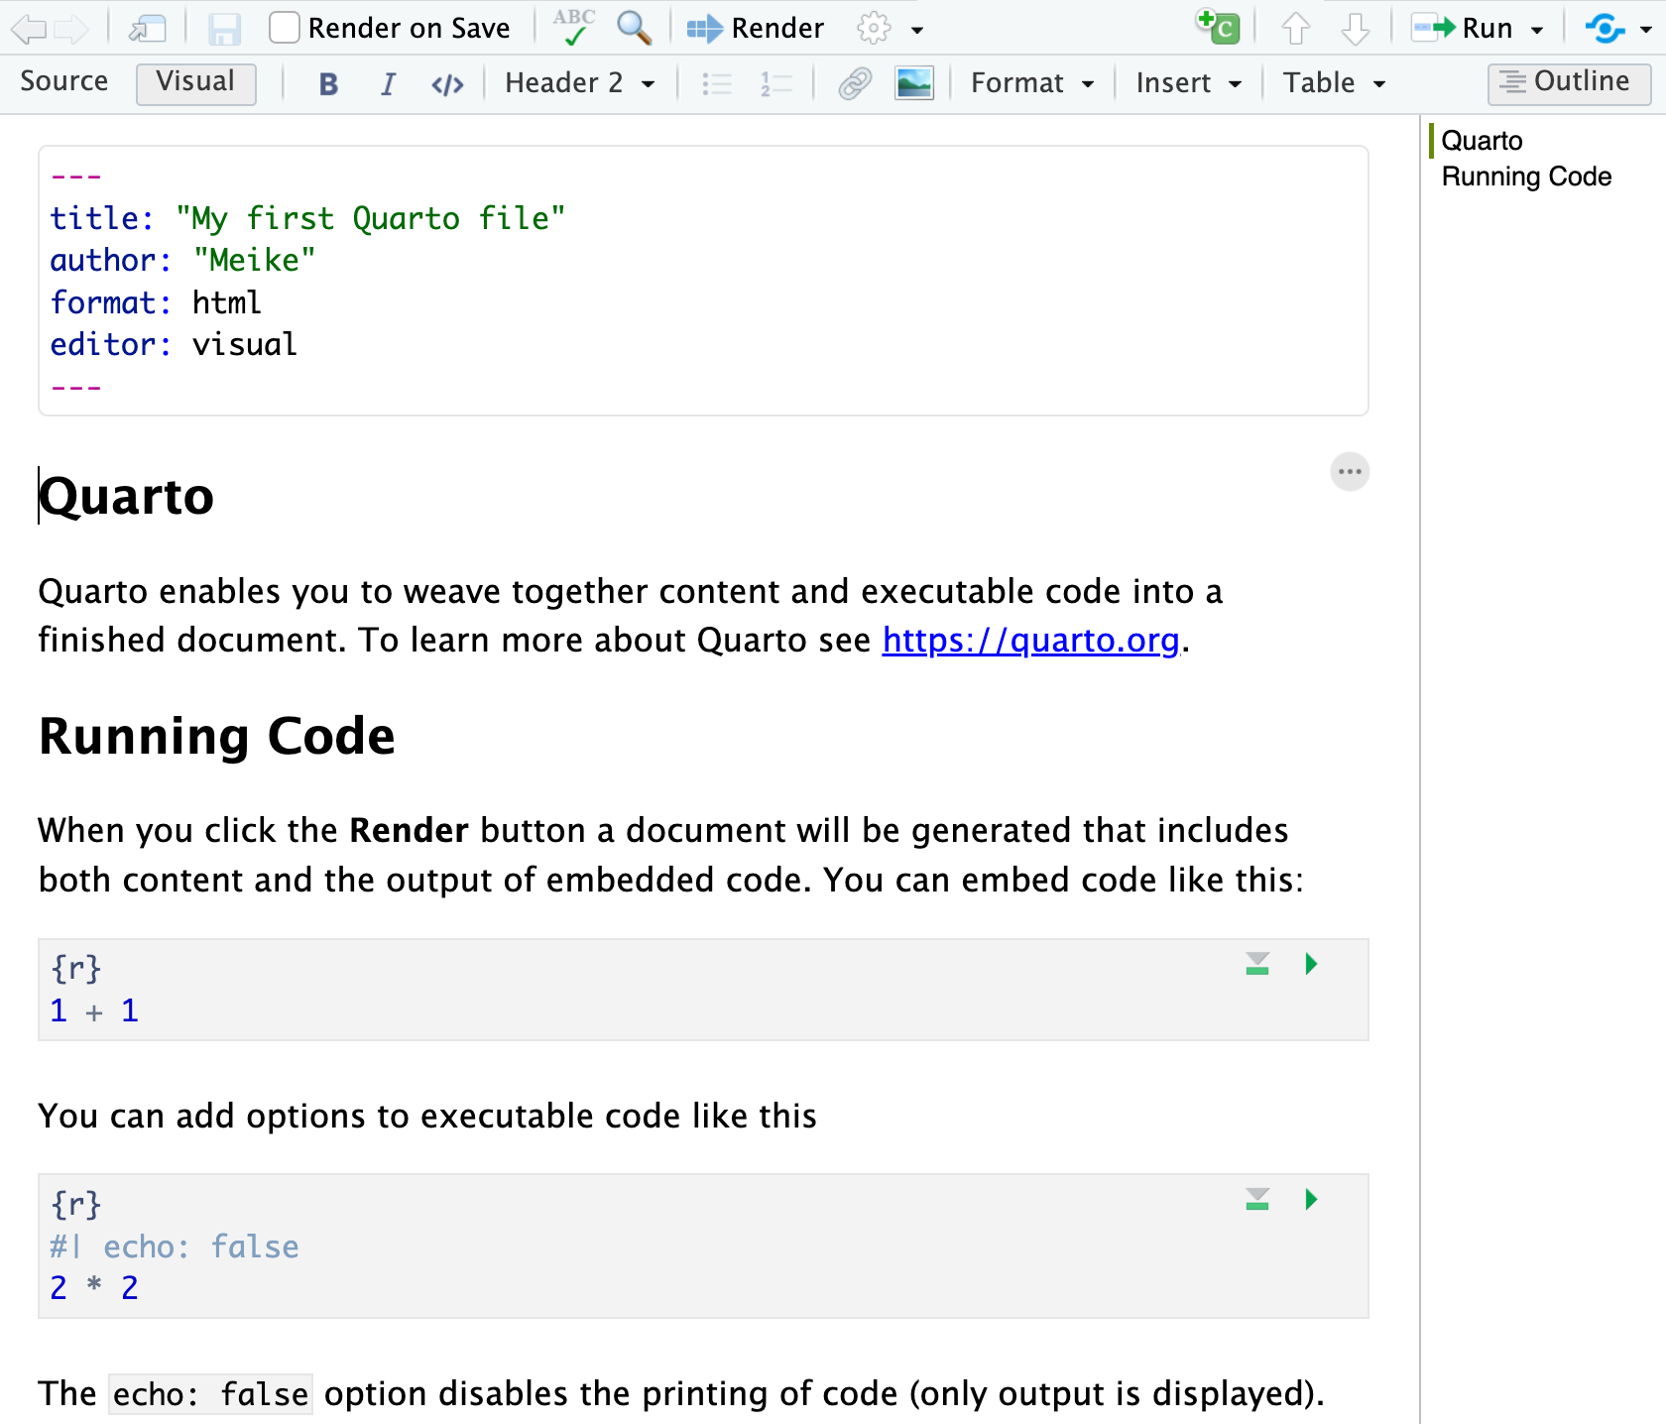Image resolution: width=1666 pixels, height=1424 pixels.
Task: Open find and replace magnifier
Action: coord(634,28)
